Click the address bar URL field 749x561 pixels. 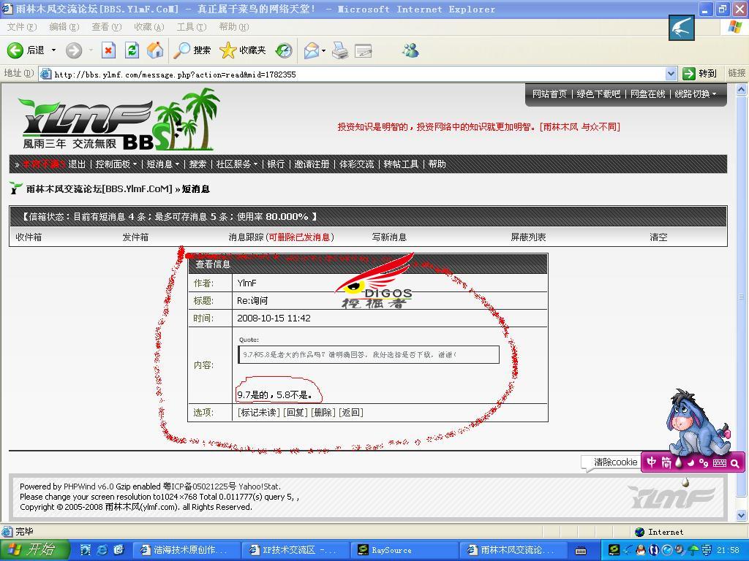(x=351, y=74)
